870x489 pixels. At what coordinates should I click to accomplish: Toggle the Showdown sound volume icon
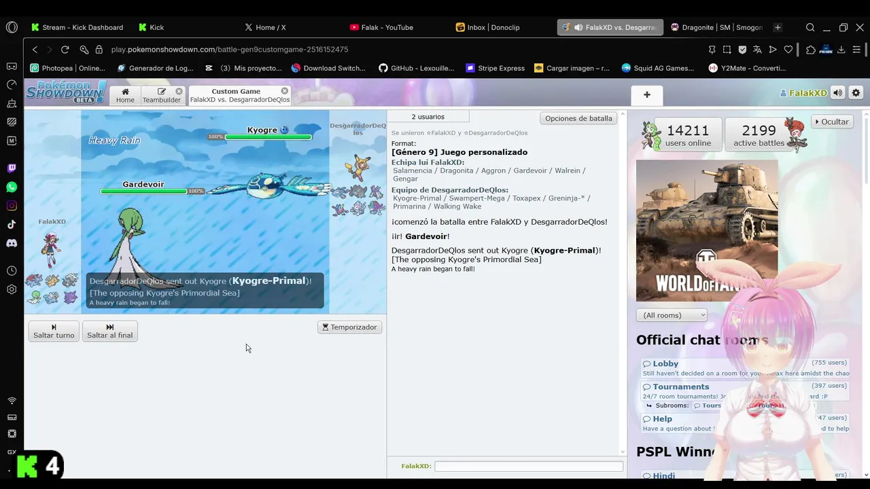tap(838, 93)
